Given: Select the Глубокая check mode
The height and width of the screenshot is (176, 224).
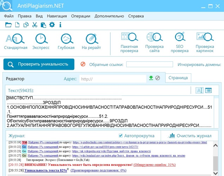Looking at the screenshot, I should tap(66, 42).
